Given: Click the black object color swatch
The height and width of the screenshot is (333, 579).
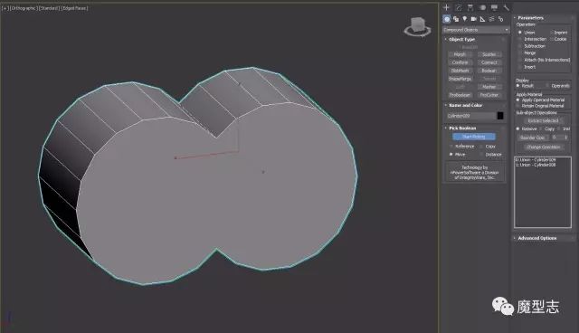Looking at the screenshot, I should (x=500, y=116).
